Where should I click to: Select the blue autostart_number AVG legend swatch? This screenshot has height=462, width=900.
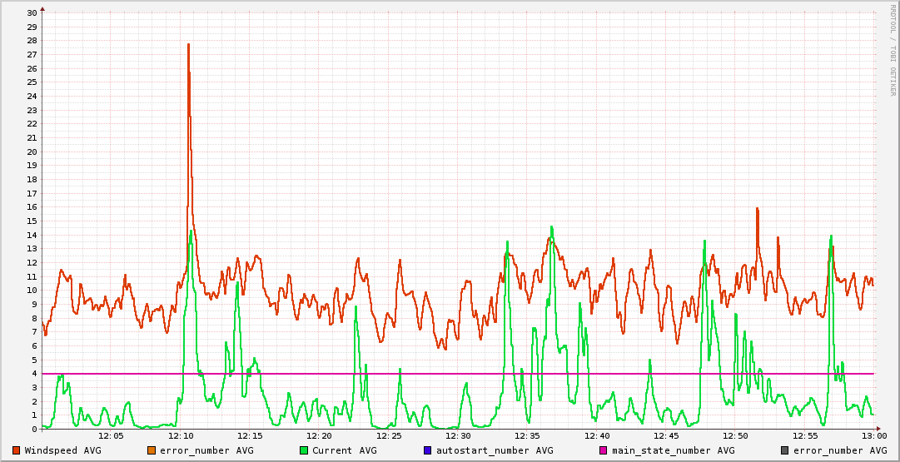[427, 450]
